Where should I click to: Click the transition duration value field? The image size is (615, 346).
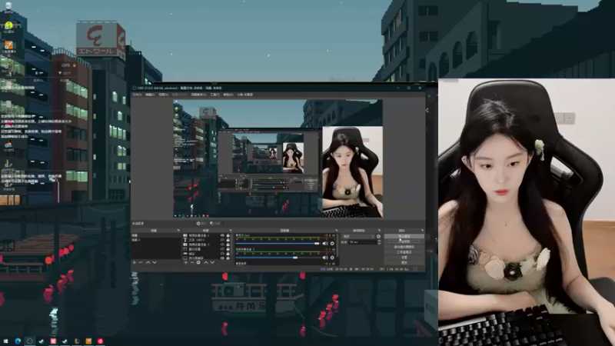(x=362, y=242)
